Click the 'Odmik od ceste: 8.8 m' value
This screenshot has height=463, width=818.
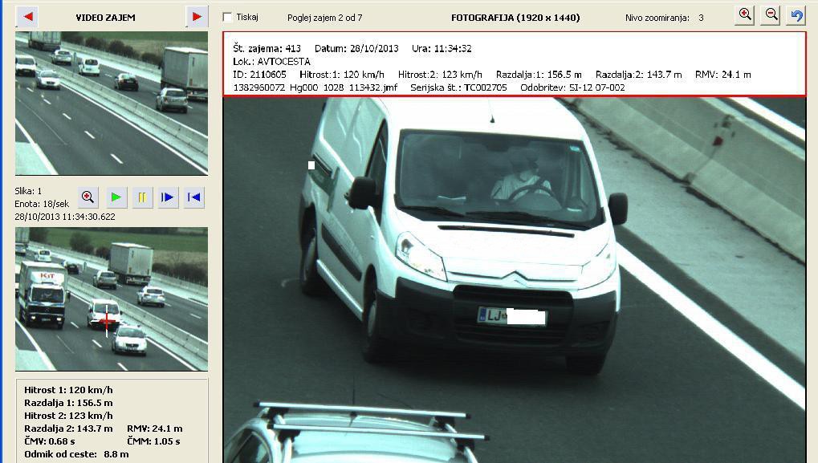pyautogui.click(x=76, y=454)
